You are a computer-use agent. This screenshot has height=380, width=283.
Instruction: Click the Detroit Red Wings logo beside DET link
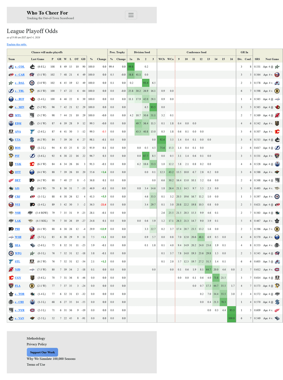[11, 180]
